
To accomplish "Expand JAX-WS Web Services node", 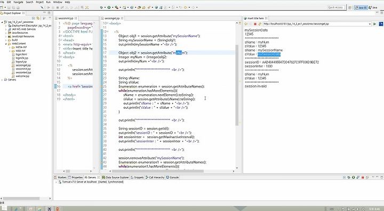I will click(x=6, y=29).
